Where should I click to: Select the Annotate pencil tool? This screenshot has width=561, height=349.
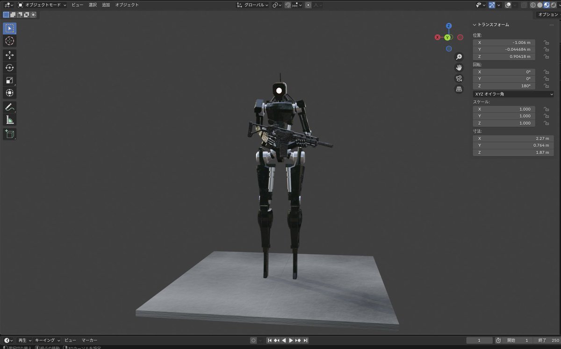pyautogui.click(x=9, y=107)
